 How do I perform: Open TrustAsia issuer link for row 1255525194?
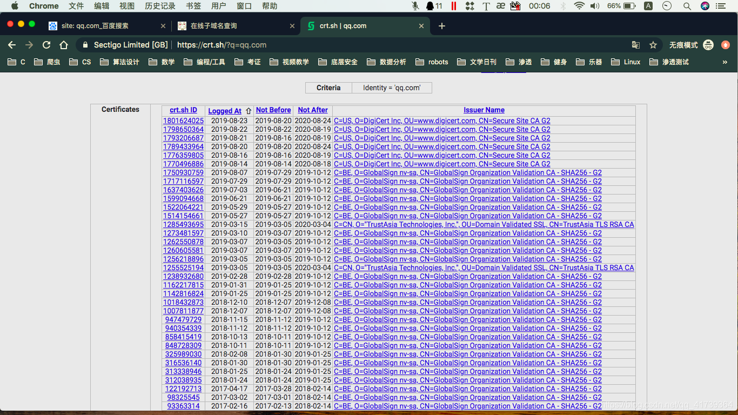(x=484, y=267)
